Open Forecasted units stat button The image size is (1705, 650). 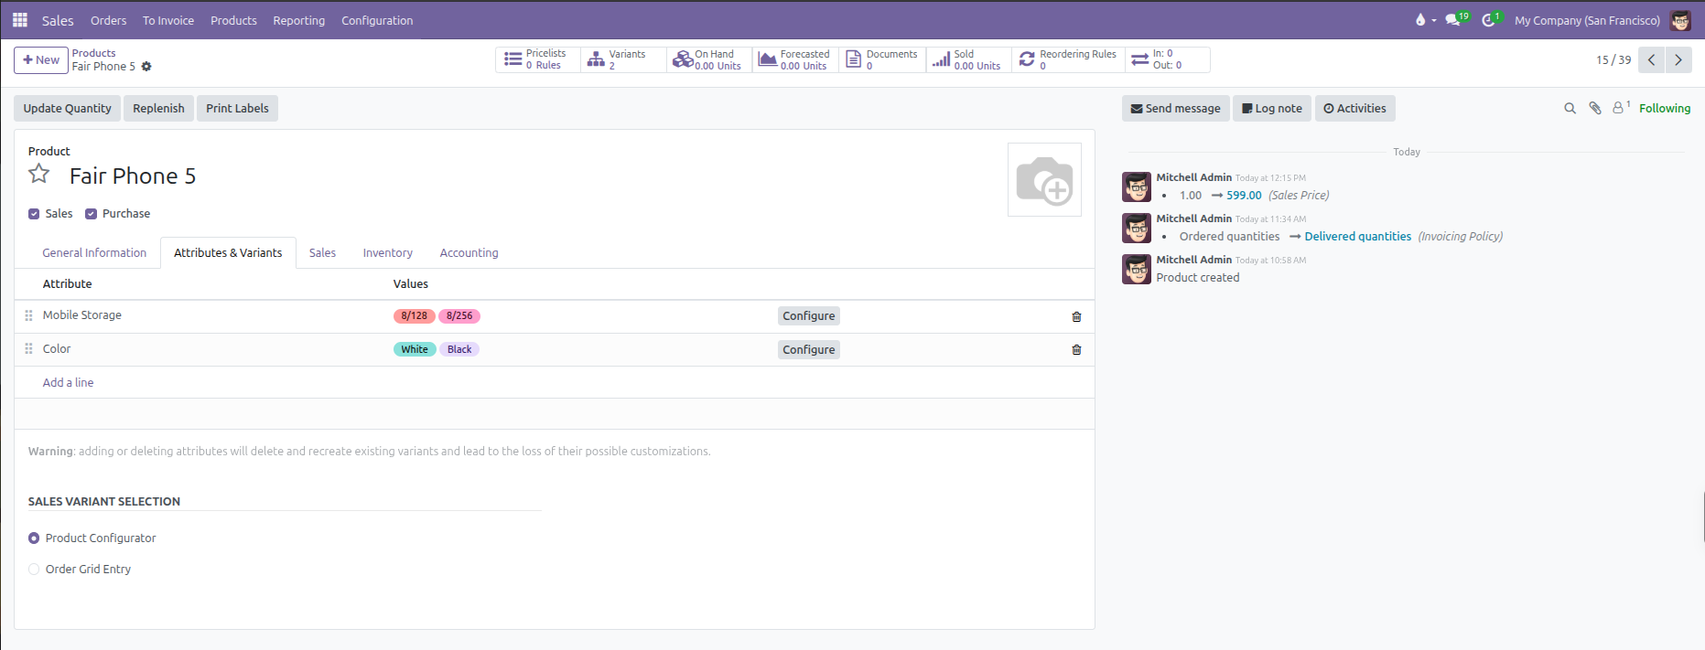coord(795,59)
